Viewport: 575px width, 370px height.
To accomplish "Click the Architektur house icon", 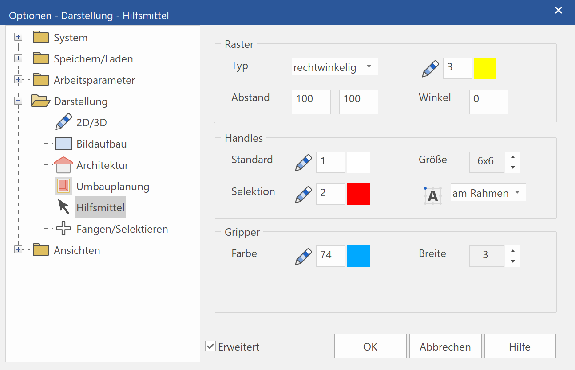I will pyautogui.click(x=63, y=165).
